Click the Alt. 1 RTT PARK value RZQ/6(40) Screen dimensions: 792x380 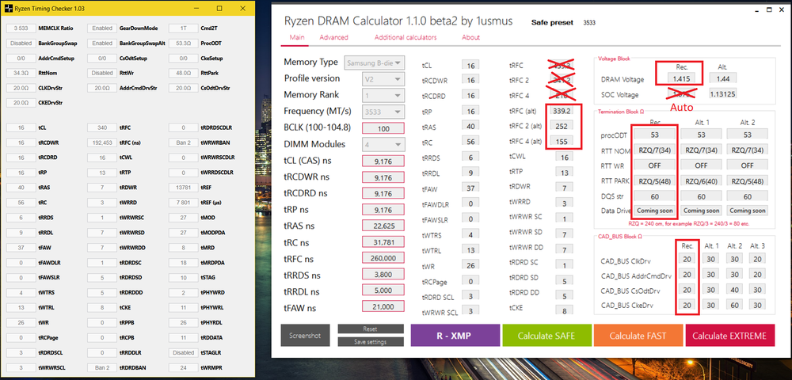tap(701, 180)
